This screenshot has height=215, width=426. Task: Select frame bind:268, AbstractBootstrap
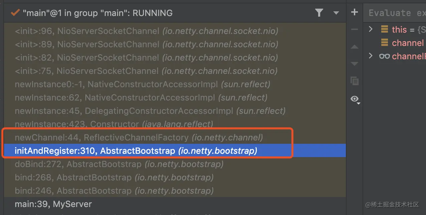click(x=175, y=177)
